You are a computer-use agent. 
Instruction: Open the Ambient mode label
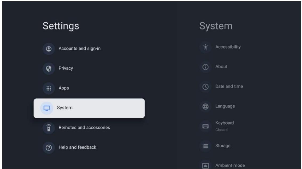[x=230, y=165]
